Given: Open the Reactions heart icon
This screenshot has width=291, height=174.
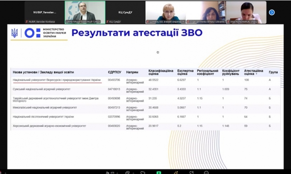Looking at the screenshot, I should coord(143,173).
